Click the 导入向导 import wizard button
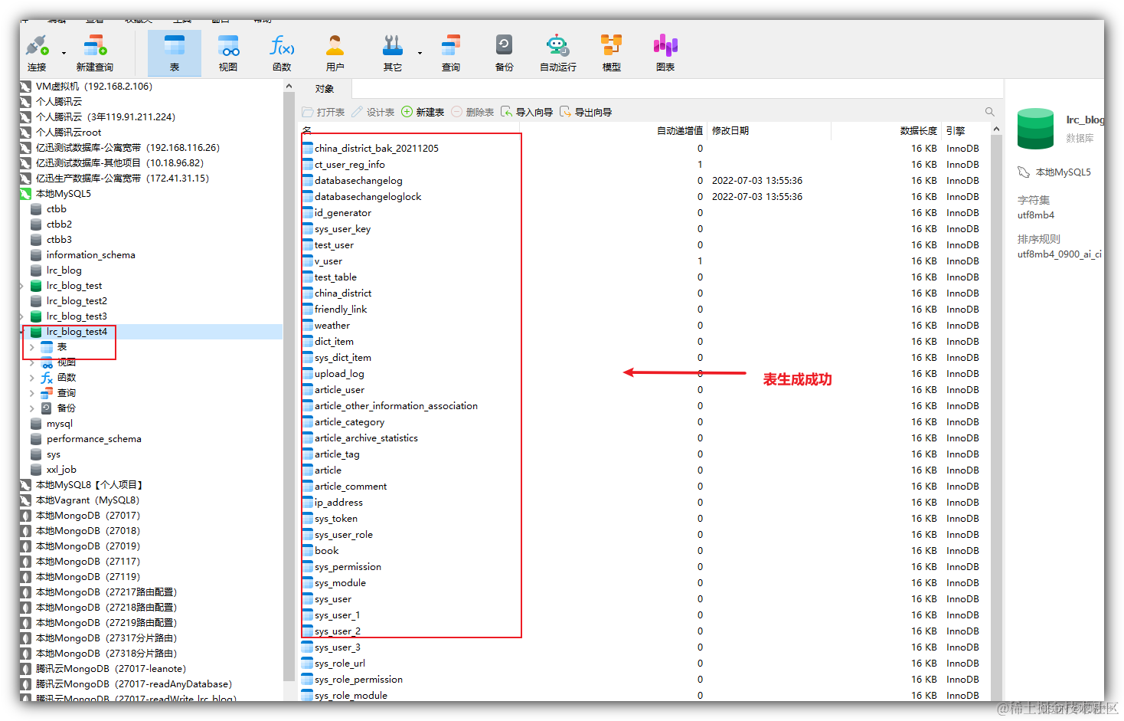The image size is (1124, 721). coord(527,112)
